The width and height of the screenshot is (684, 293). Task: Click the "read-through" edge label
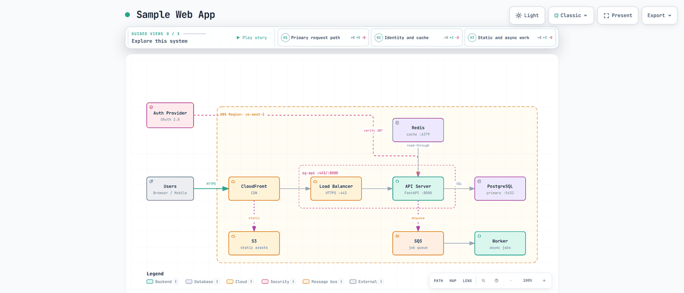point(418,145)
